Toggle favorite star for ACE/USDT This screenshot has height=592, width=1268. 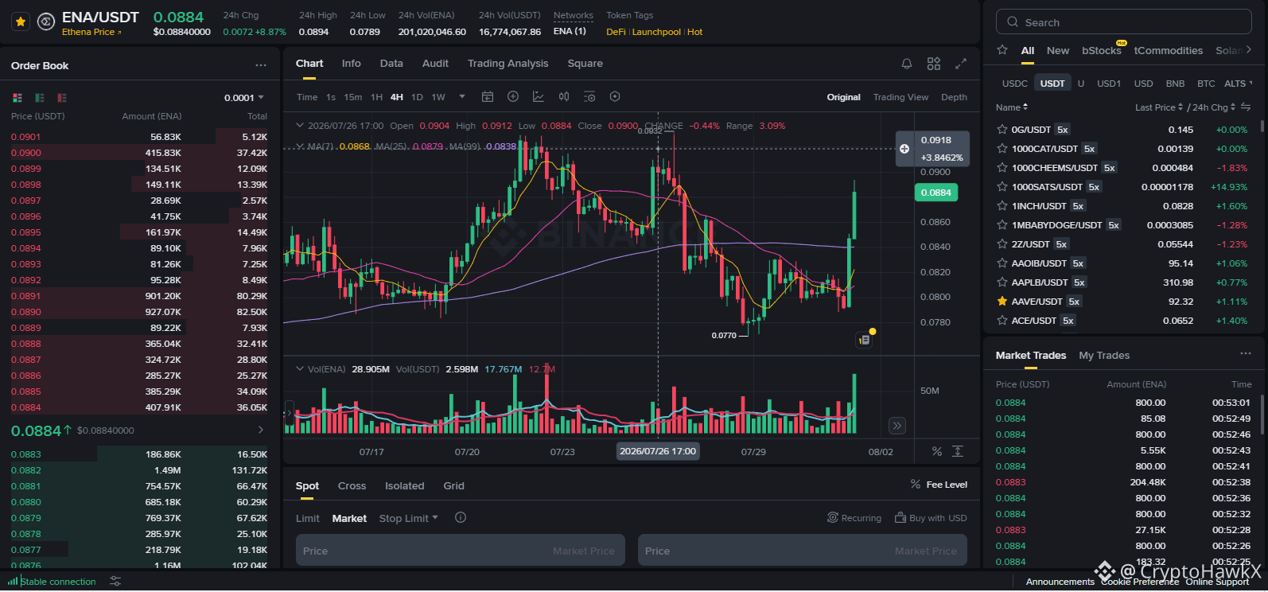point(1002,320)
